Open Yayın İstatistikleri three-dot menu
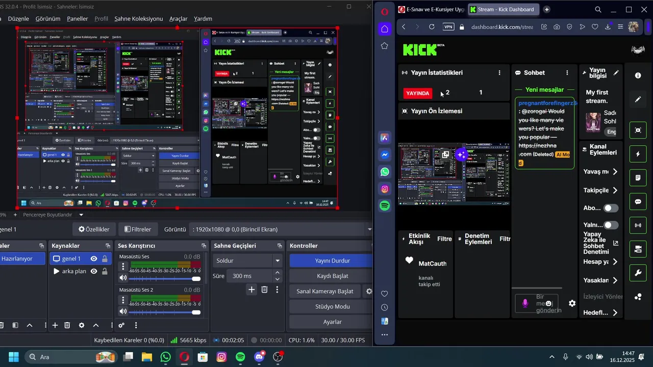 click(499, 73)
